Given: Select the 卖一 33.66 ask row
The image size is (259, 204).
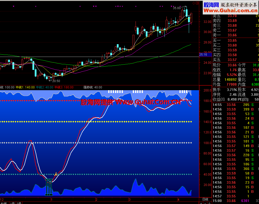Looking at the screenshot, I should 235,35.
